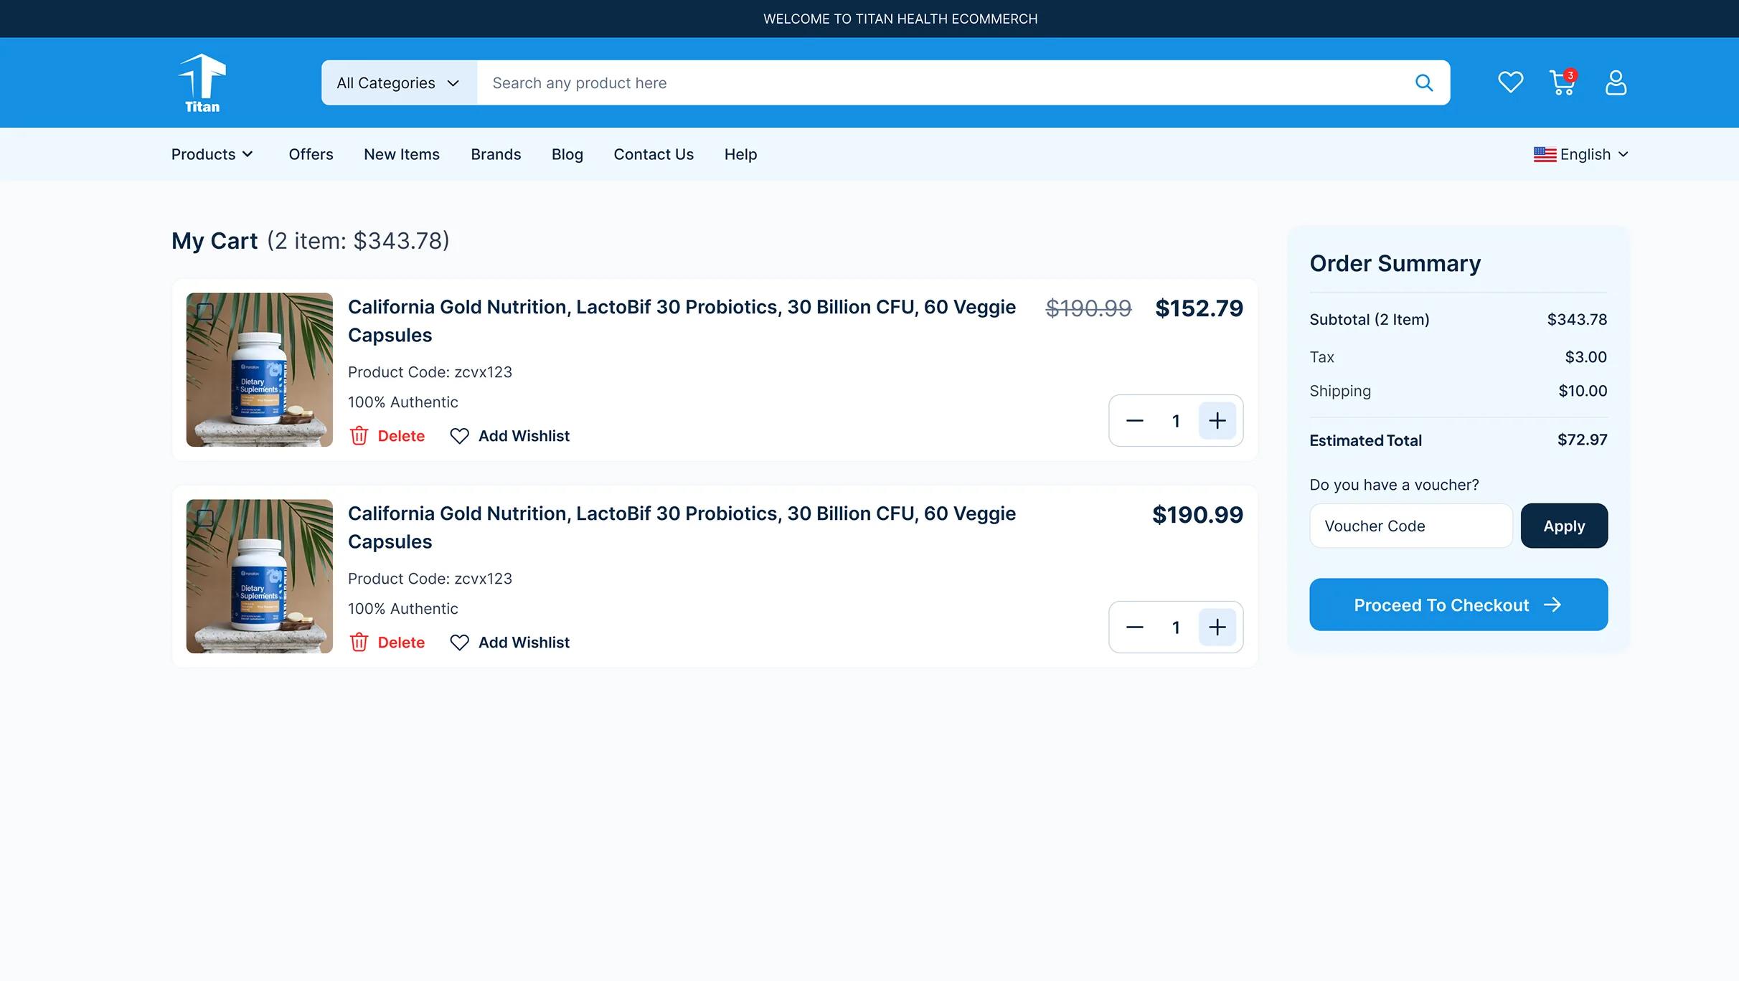
Task: Click the My Cart heading
Action: (215, 241)
